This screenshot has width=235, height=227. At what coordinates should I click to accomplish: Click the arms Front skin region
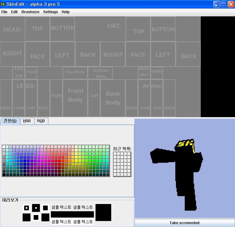pyautogui.click(x=144, y=98)
